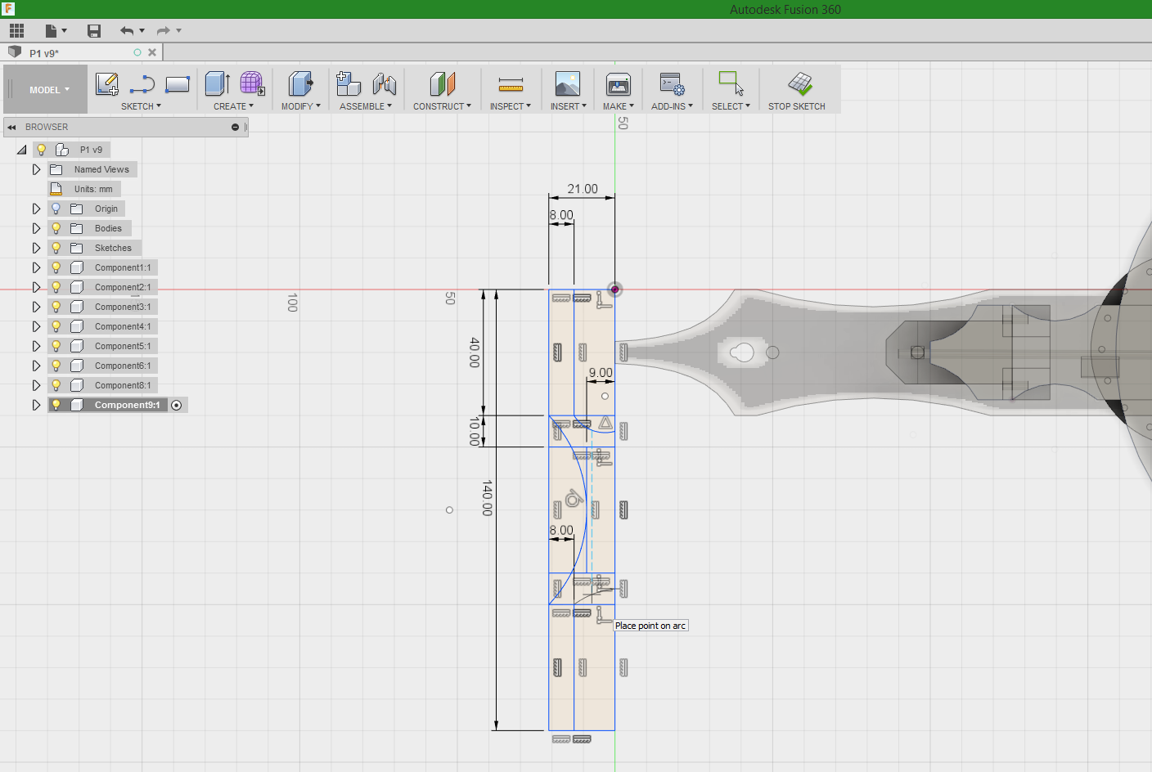Select the Add-Ins scripts tool
Screen dimensions: 1152x772
pos(672,84)
